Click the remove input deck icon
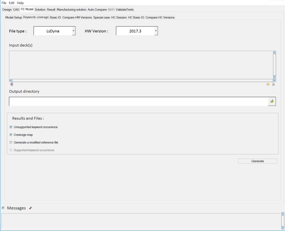Viewport: 285px width, 231px height. (x=12, y=84)
